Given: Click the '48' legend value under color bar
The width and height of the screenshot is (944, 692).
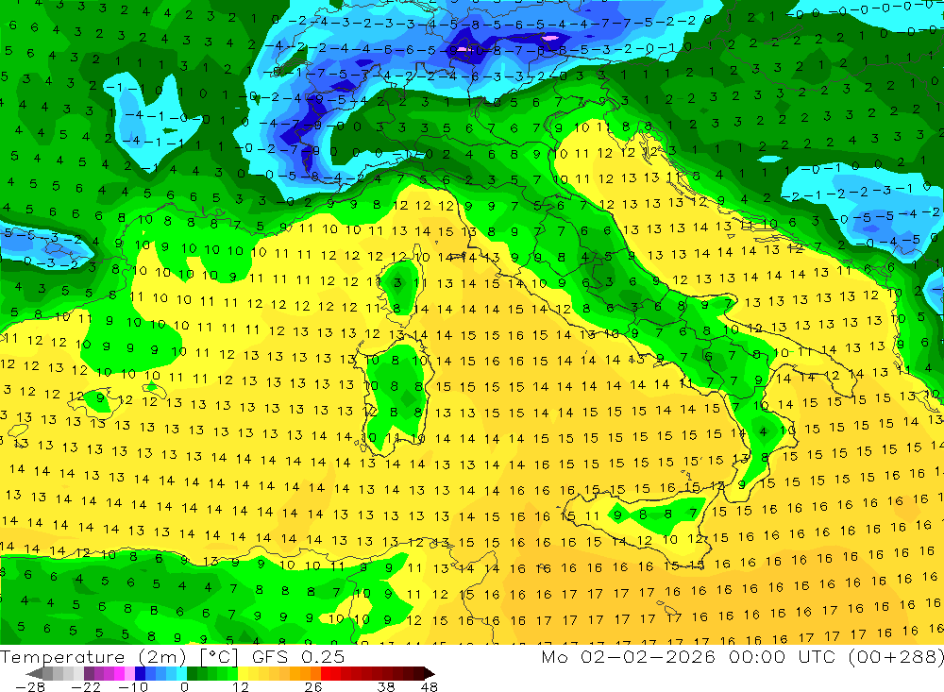Looking at the screenshot, I should pos(430,686).
